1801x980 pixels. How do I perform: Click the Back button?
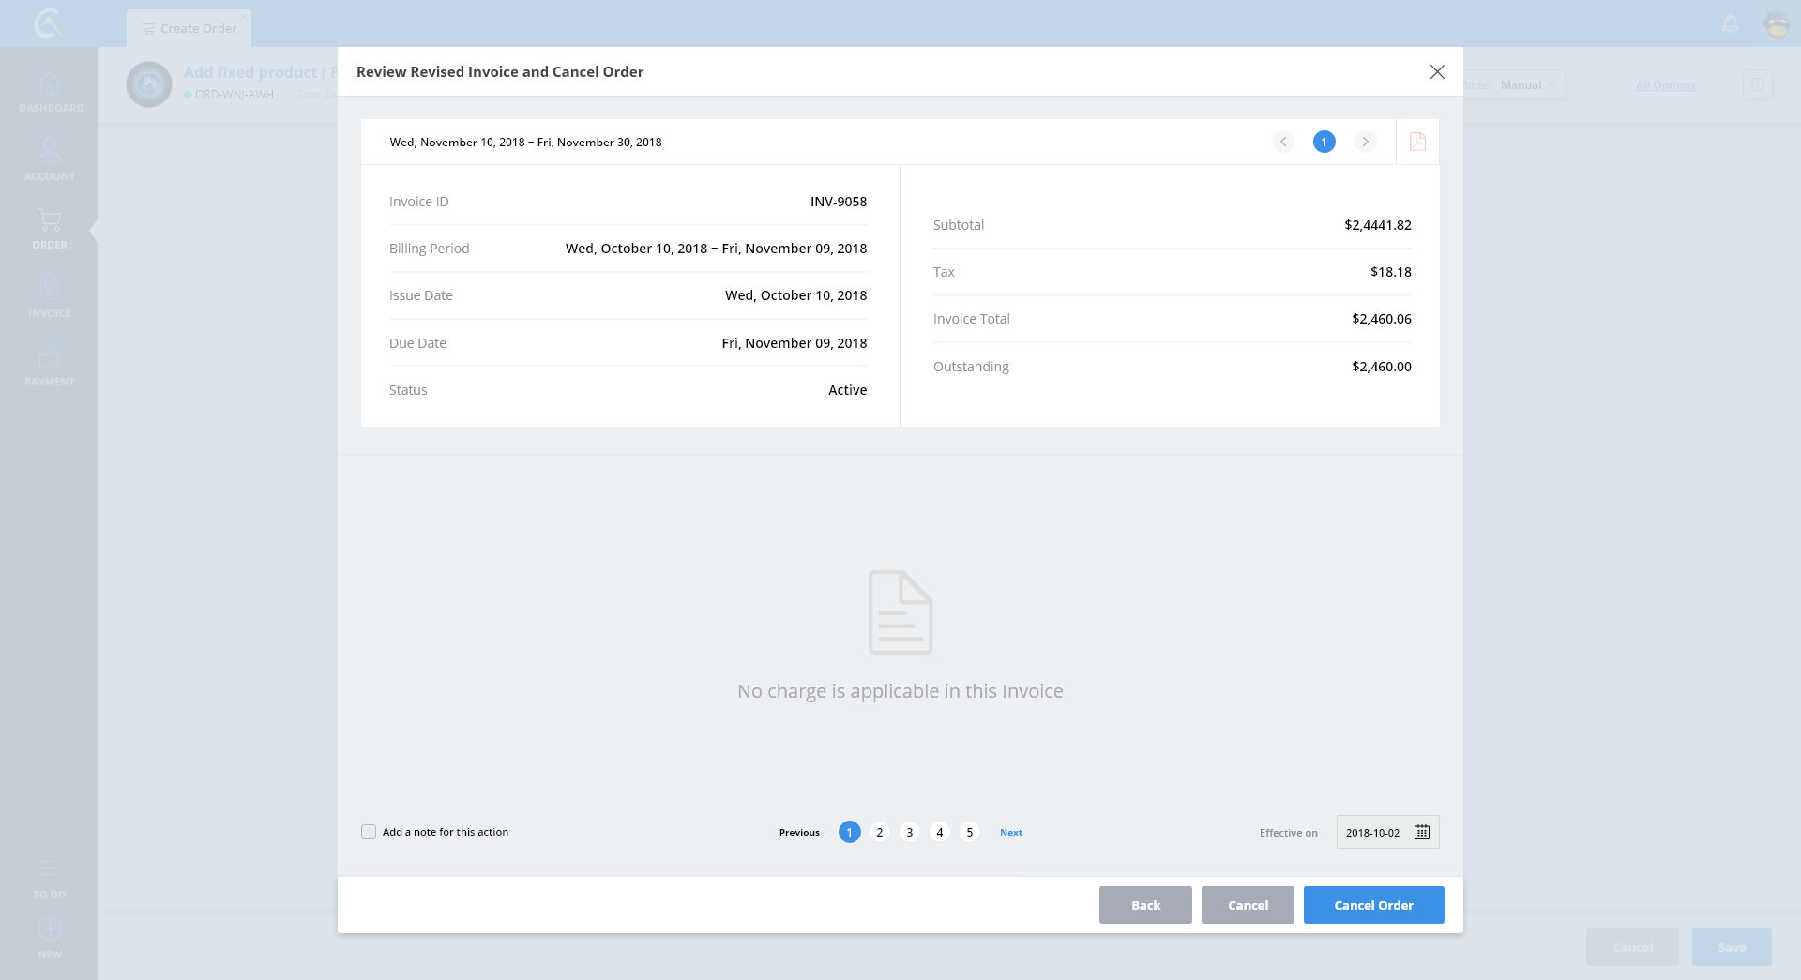pyautogui.click(x=1144, y=905)
